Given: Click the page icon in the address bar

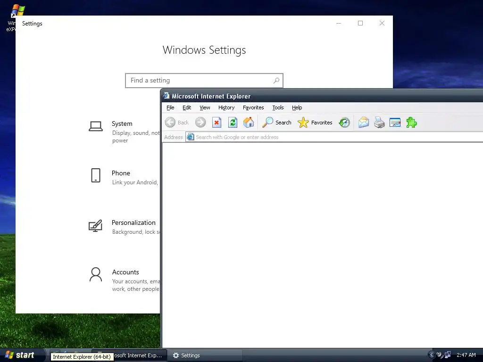Looking at the screenshot, I should (x=191, y=137).
